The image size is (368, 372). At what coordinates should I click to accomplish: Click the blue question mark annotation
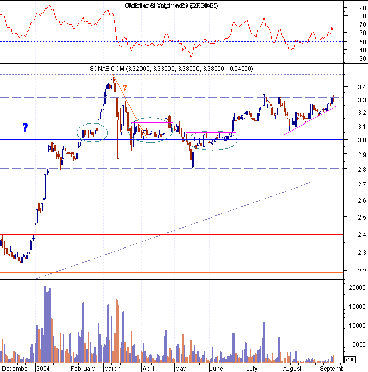click(x=25, y=128)
